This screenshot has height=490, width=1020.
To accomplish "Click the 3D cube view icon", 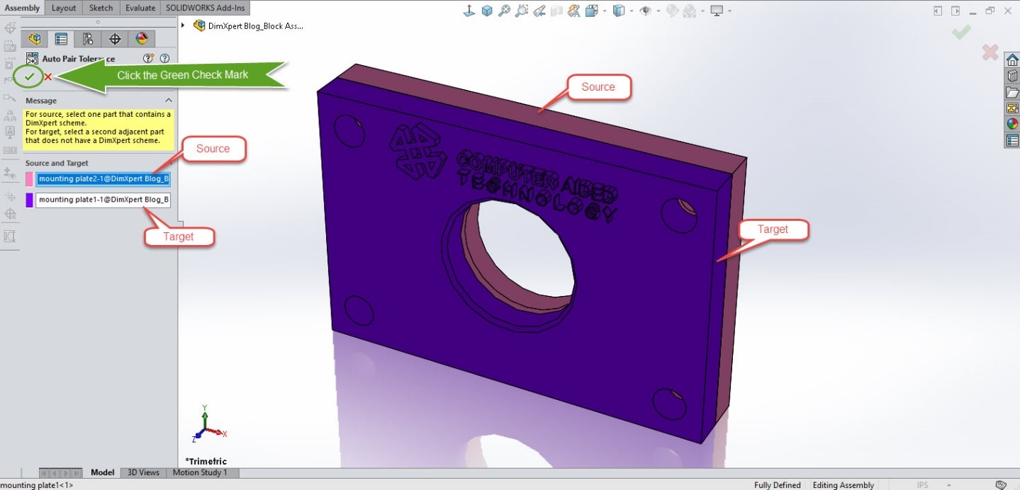I will coord(487,11).
